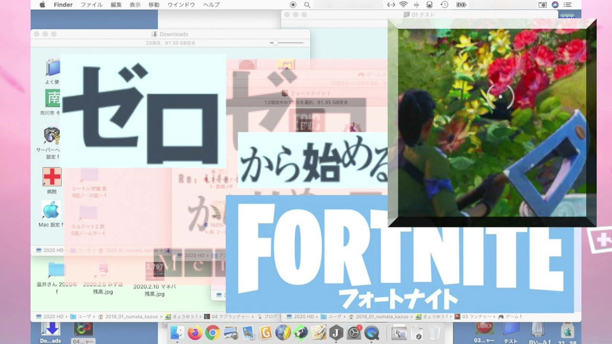Open the 温井さん 2020年 folder

point(57,270)
